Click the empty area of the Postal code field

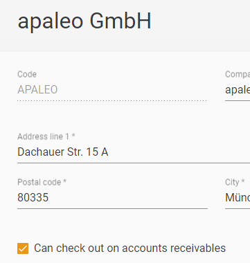[x=128, y=198]
